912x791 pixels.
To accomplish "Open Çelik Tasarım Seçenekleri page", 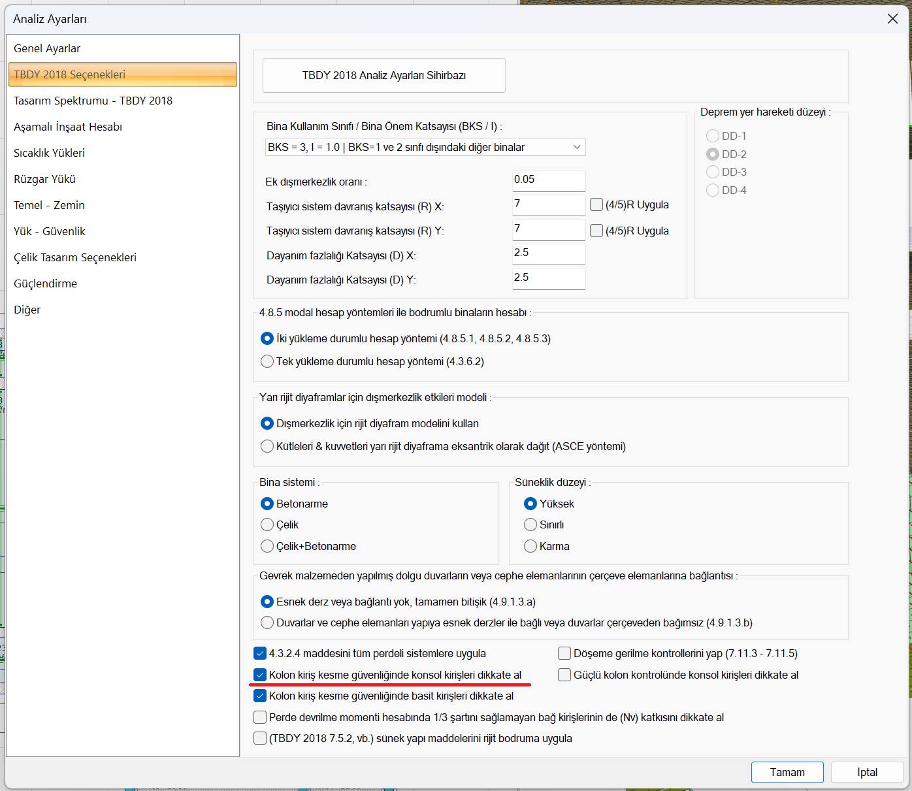I will click(x=75, y=257).
